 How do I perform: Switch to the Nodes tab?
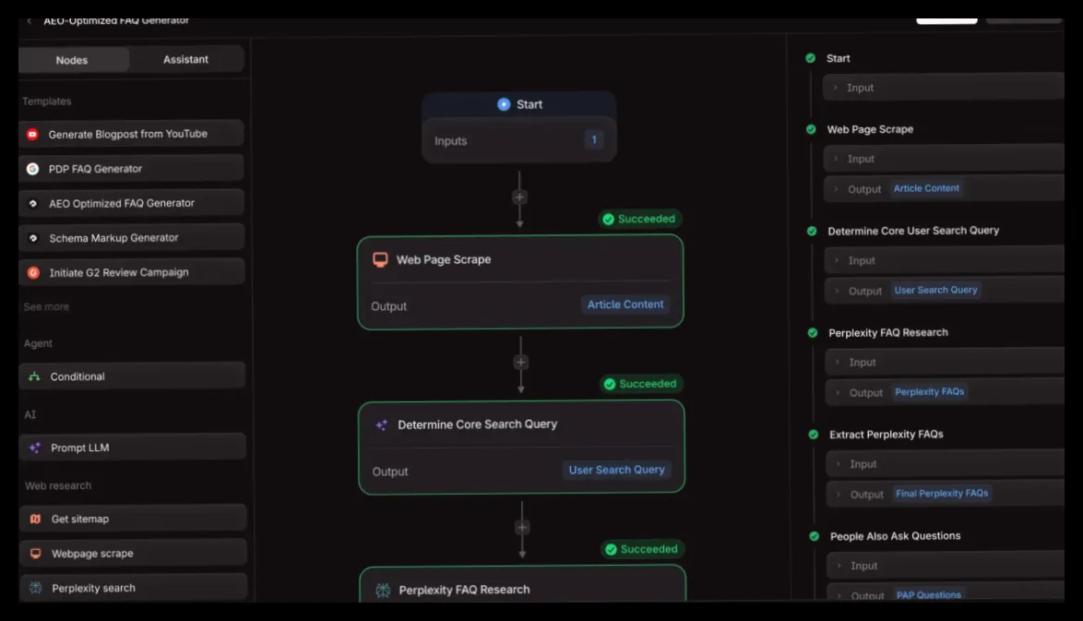click(x=72, y=60)
